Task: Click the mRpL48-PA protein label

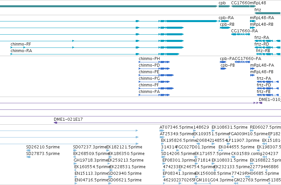Action: click(262, 65)
